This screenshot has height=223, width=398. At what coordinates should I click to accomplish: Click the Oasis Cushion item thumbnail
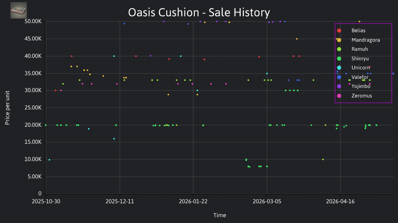tap(19, 10)
